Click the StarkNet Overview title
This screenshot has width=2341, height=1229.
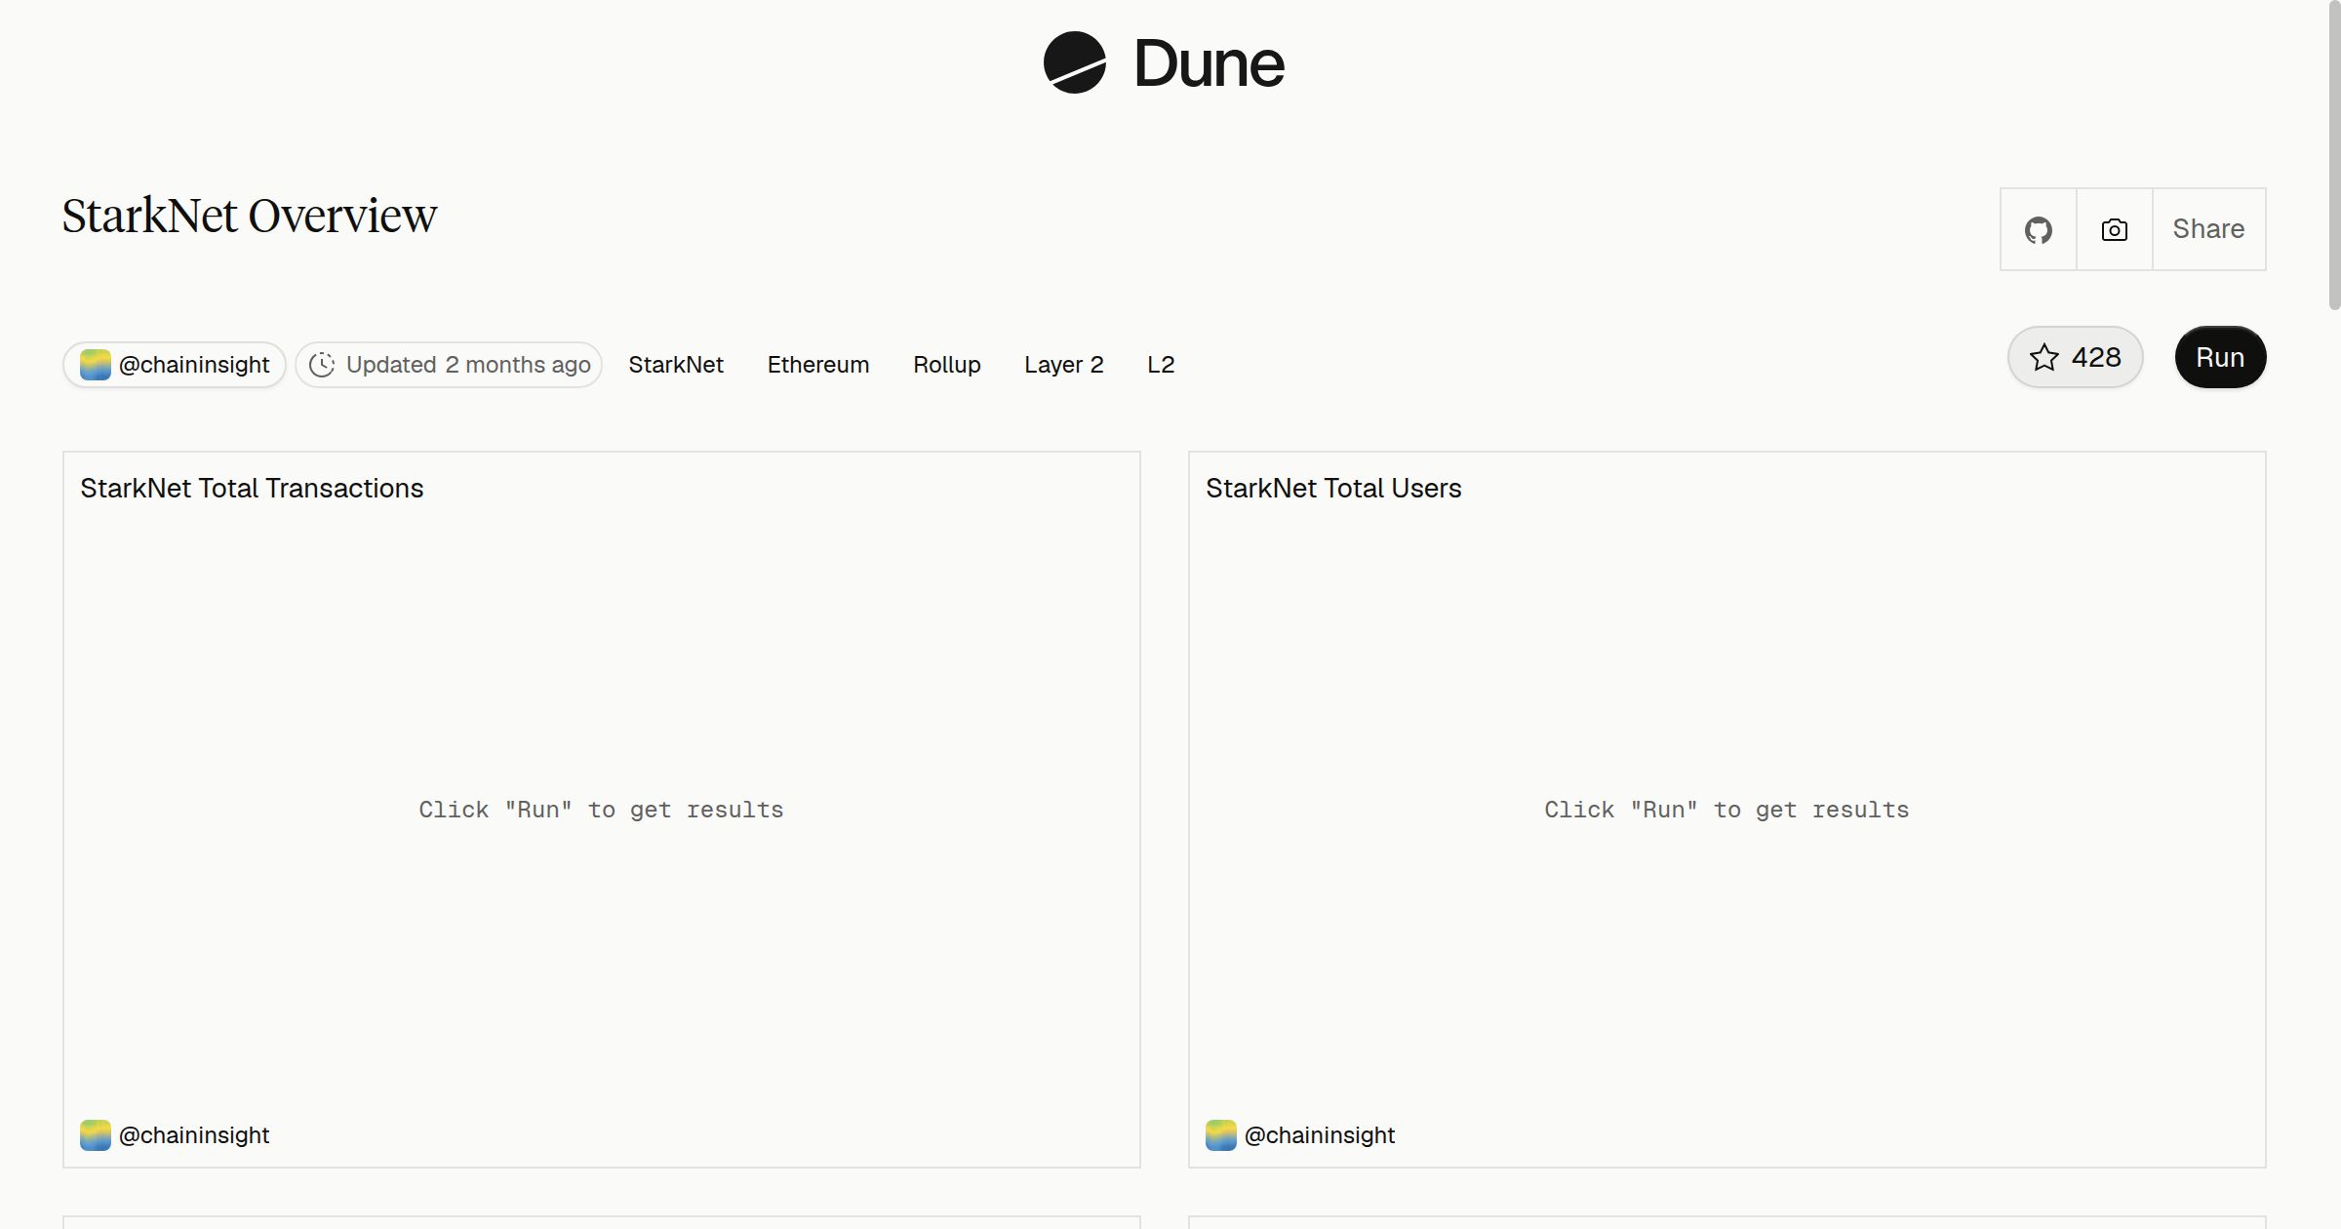pos(250,216)
